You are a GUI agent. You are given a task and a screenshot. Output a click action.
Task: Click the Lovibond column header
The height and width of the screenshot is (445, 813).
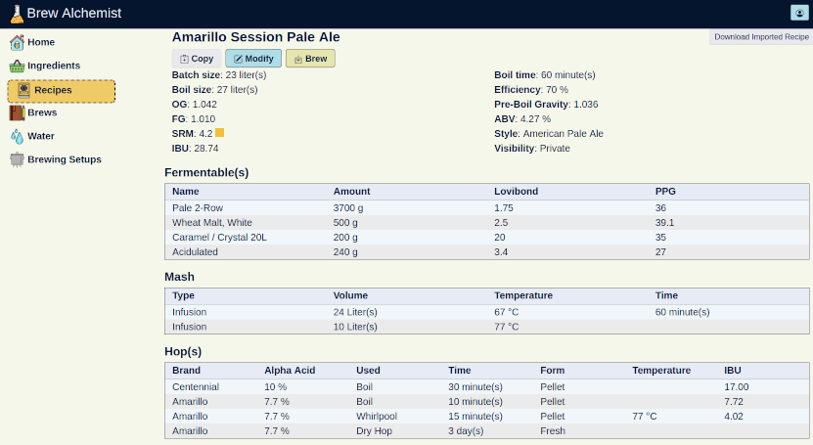click(x=516, y=191)
